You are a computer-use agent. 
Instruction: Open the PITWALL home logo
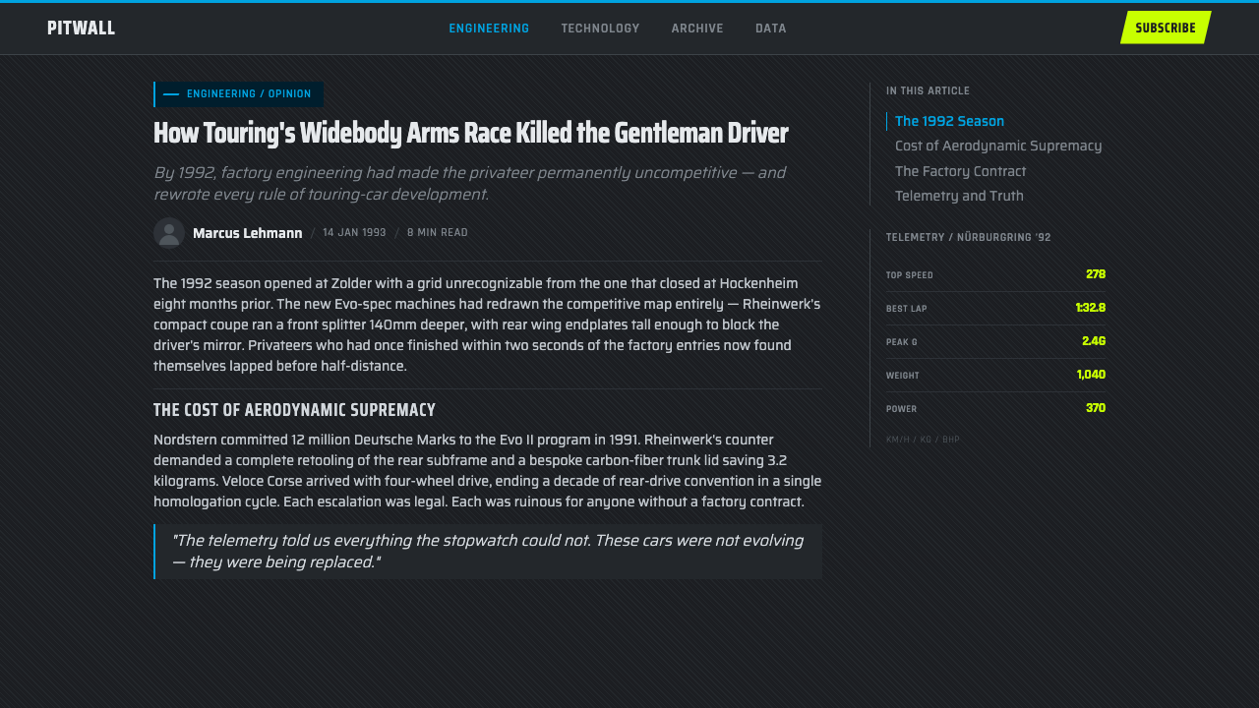(81, 28)
